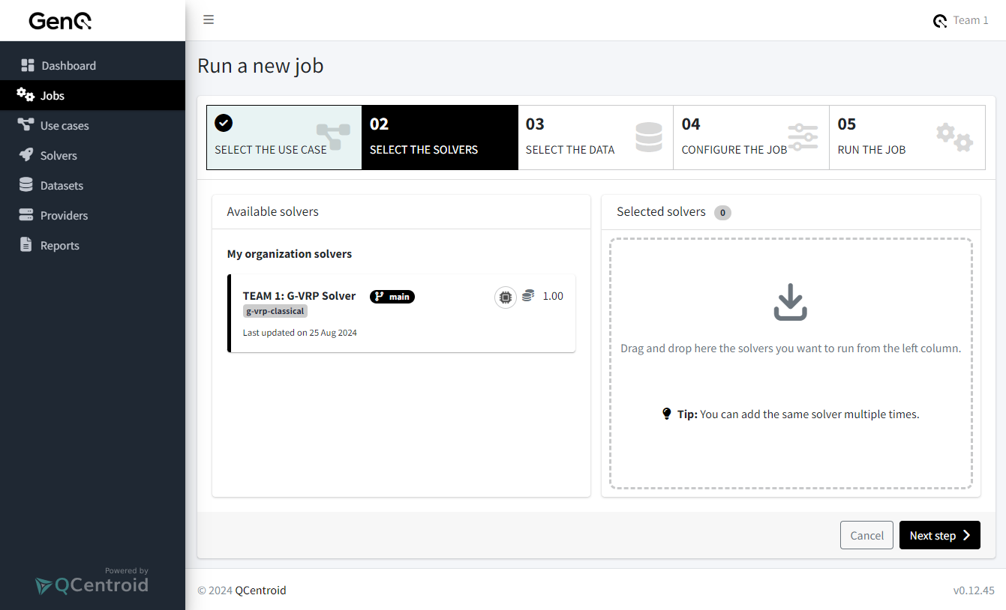Viewport: 1006px width, 610px height.
Task: Select the 02 Select the Solvers step
Action: [x=440, y=137]
